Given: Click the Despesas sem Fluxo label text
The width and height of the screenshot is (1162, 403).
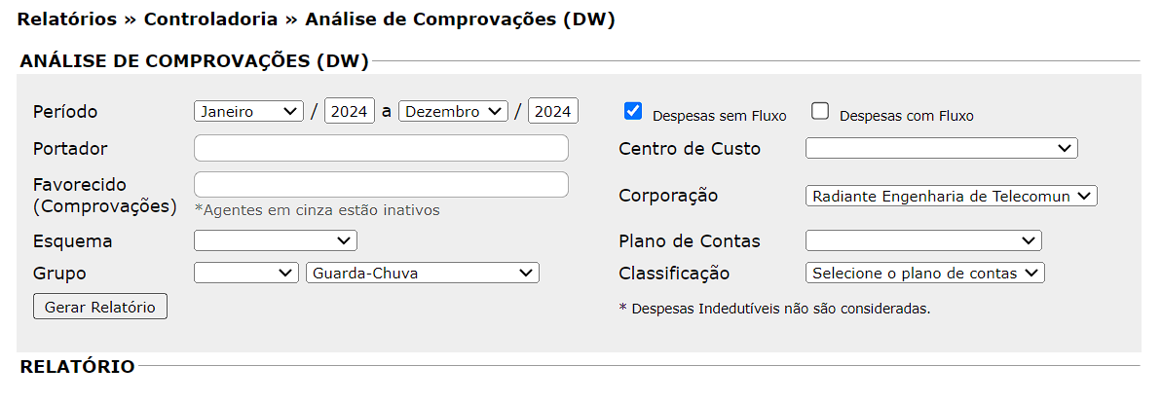Looking at the screenshot, I should (x=719, y=116).
